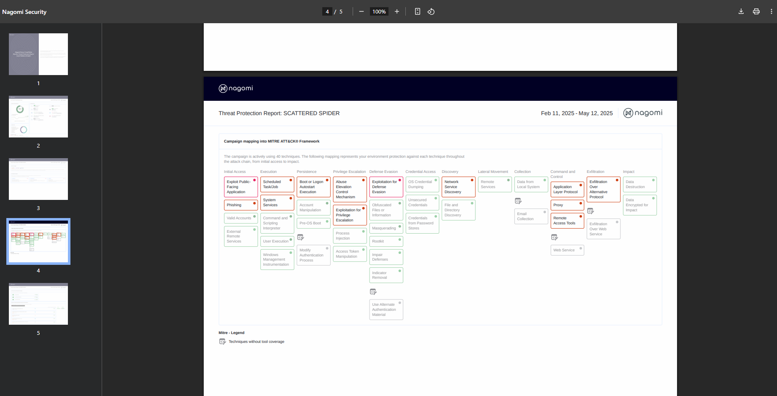Open the PDF viewer more-actions menu
777x396 pixels.
pos(772,11)
